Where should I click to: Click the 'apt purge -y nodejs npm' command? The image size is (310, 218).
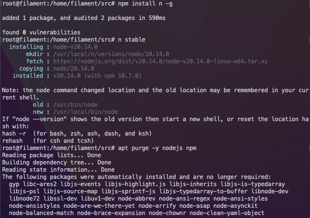coord(157,148)
